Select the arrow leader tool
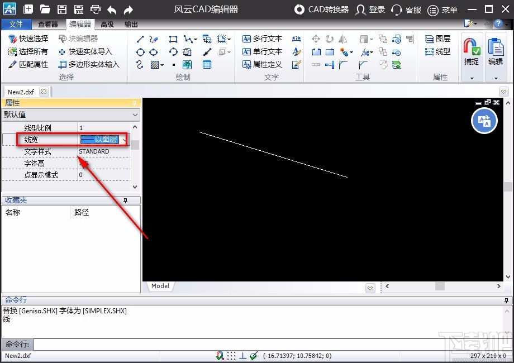Image resolution: width=514 pixels, height=363 pixels. (x=207, y=52)
